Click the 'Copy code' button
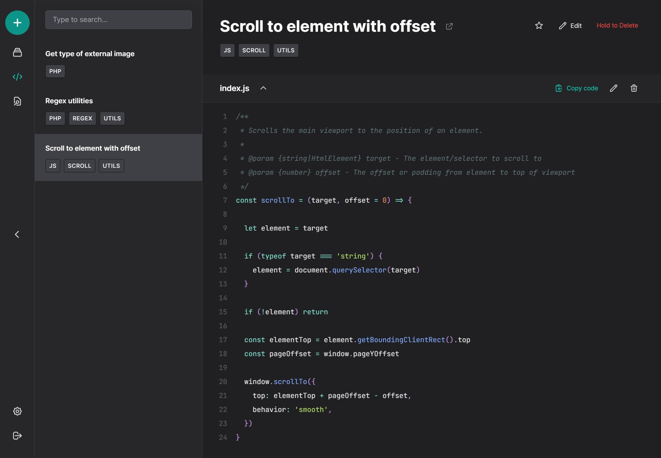661x458 pixels. (577, 88)
